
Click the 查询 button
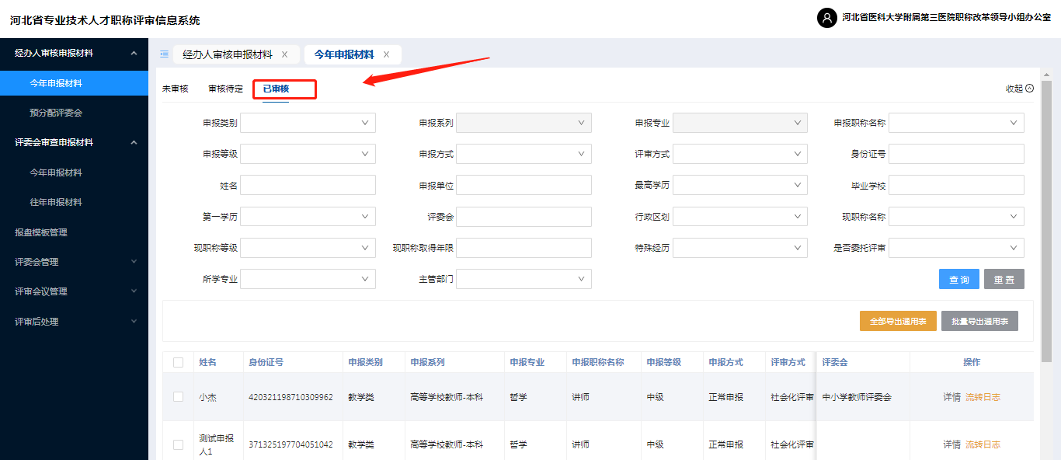958,280
